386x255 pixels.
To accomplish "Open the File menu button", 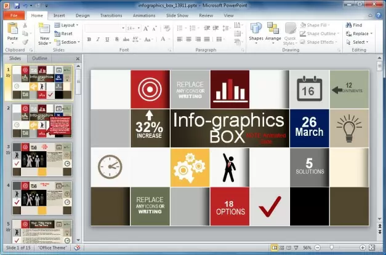I will click(13, 15).
